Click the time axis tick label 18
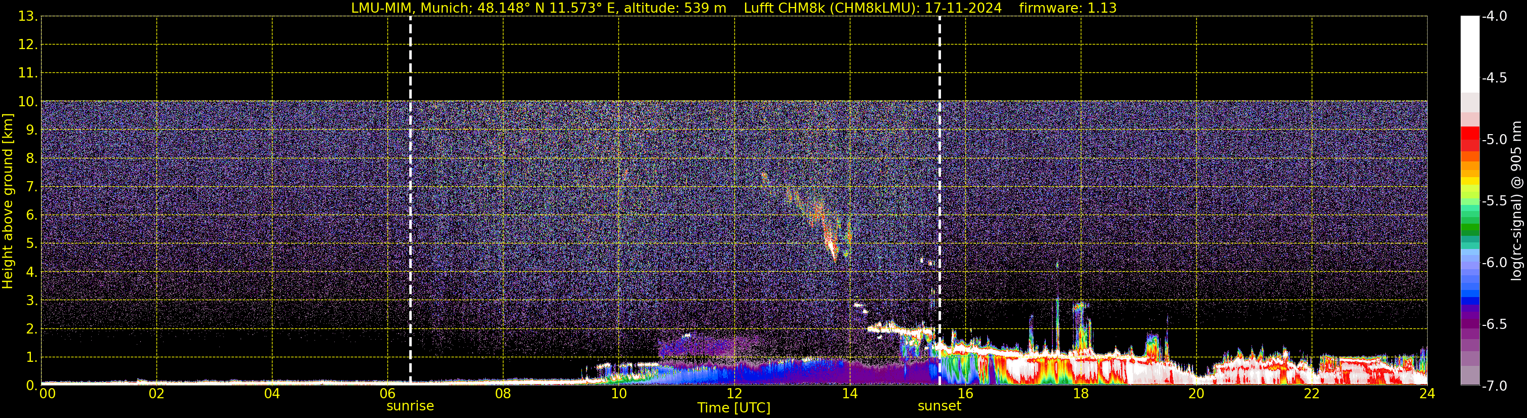 tap(1081, 394)
